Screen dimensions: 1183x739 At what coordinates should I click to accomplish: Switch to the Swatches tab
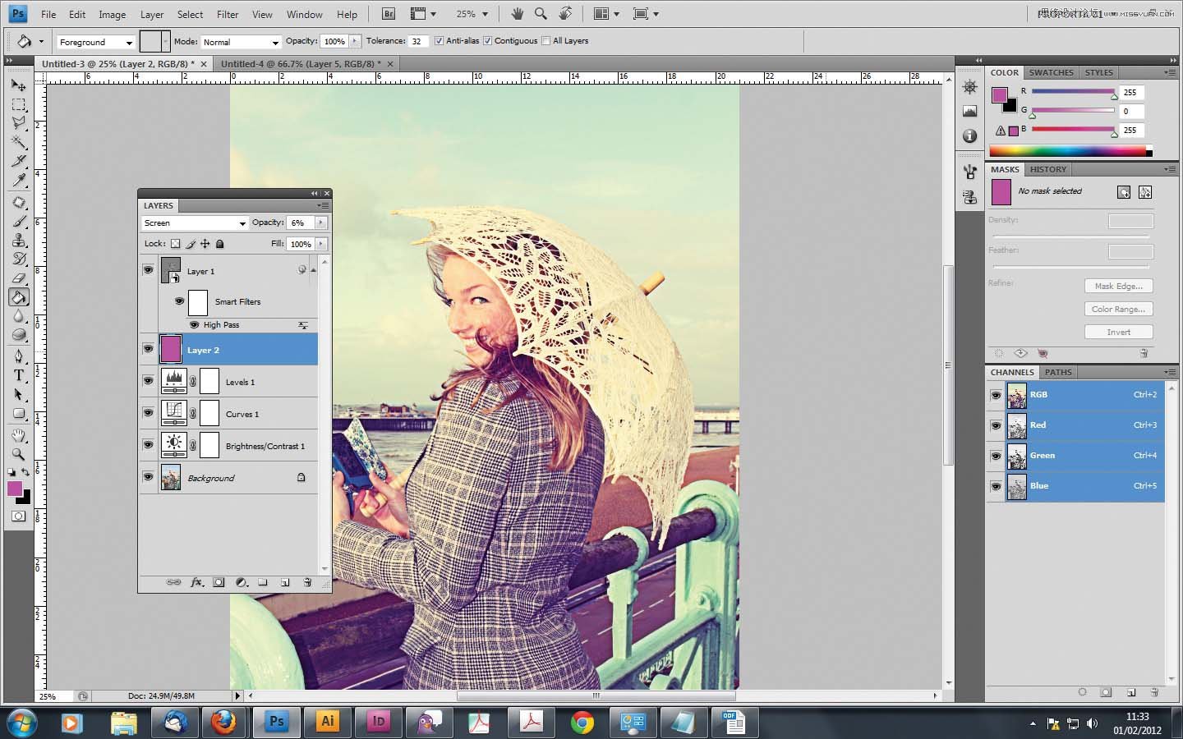coord(1051,72)
